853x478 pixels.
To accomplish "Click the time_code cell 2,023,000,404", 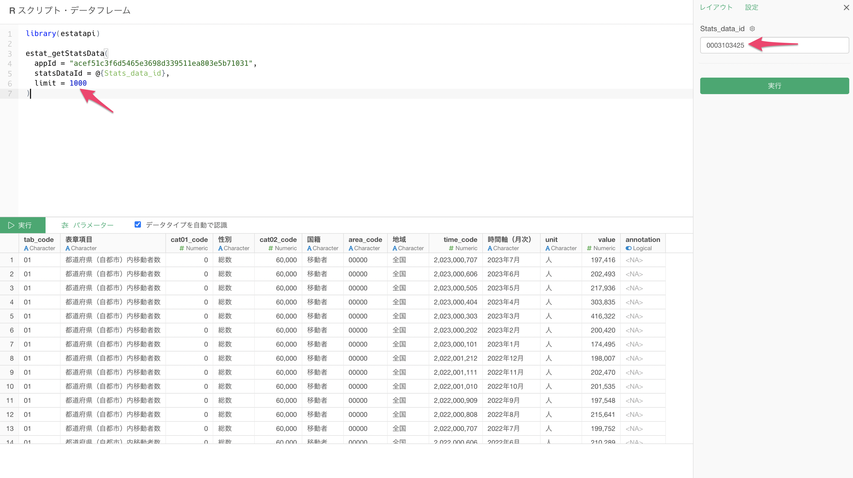I will click(455, 302).
